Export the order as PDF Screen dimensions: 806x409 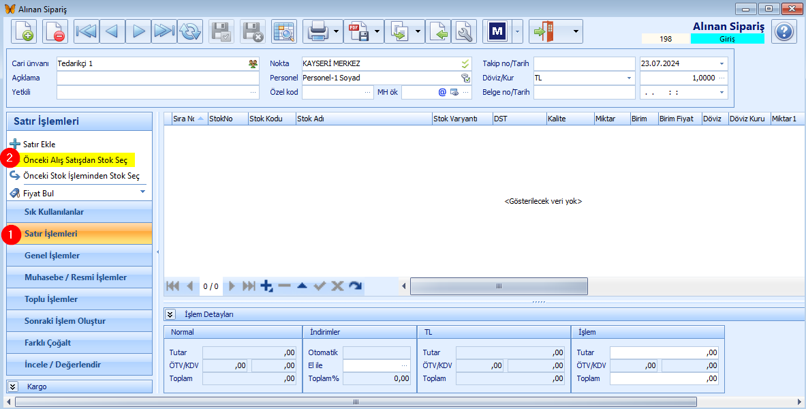pos(359,31)
